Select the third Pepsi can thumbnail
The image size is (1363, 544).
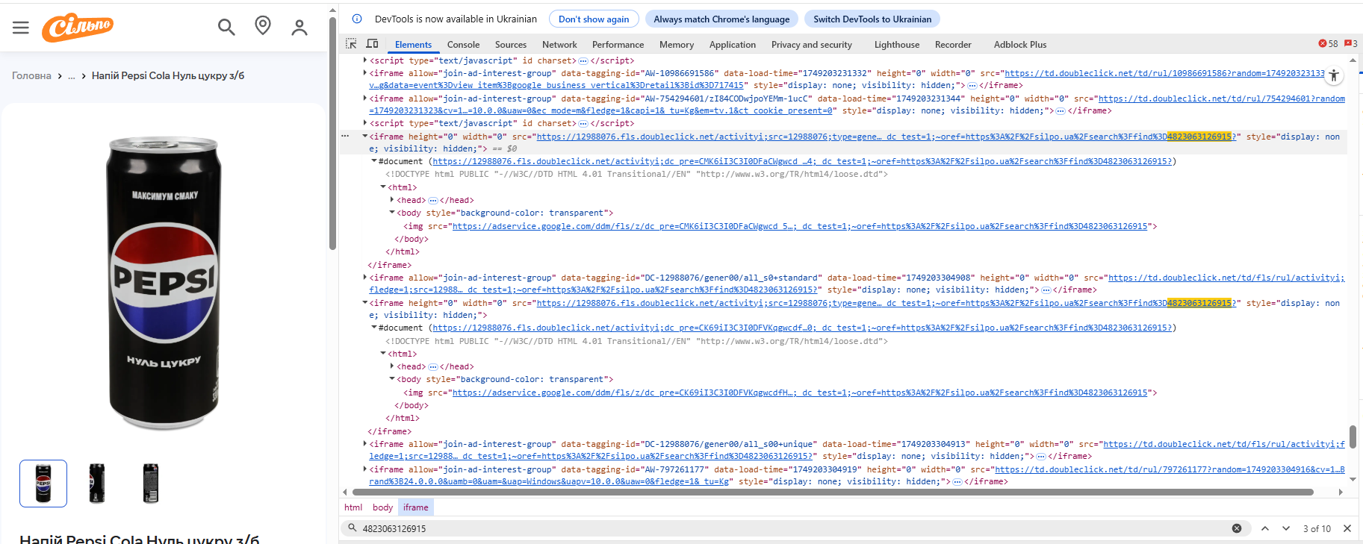(151, 484)
